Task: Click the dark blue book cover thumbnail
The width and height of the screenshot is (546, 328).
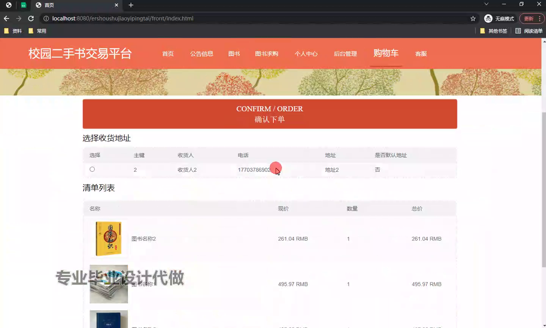Action: 108,319
